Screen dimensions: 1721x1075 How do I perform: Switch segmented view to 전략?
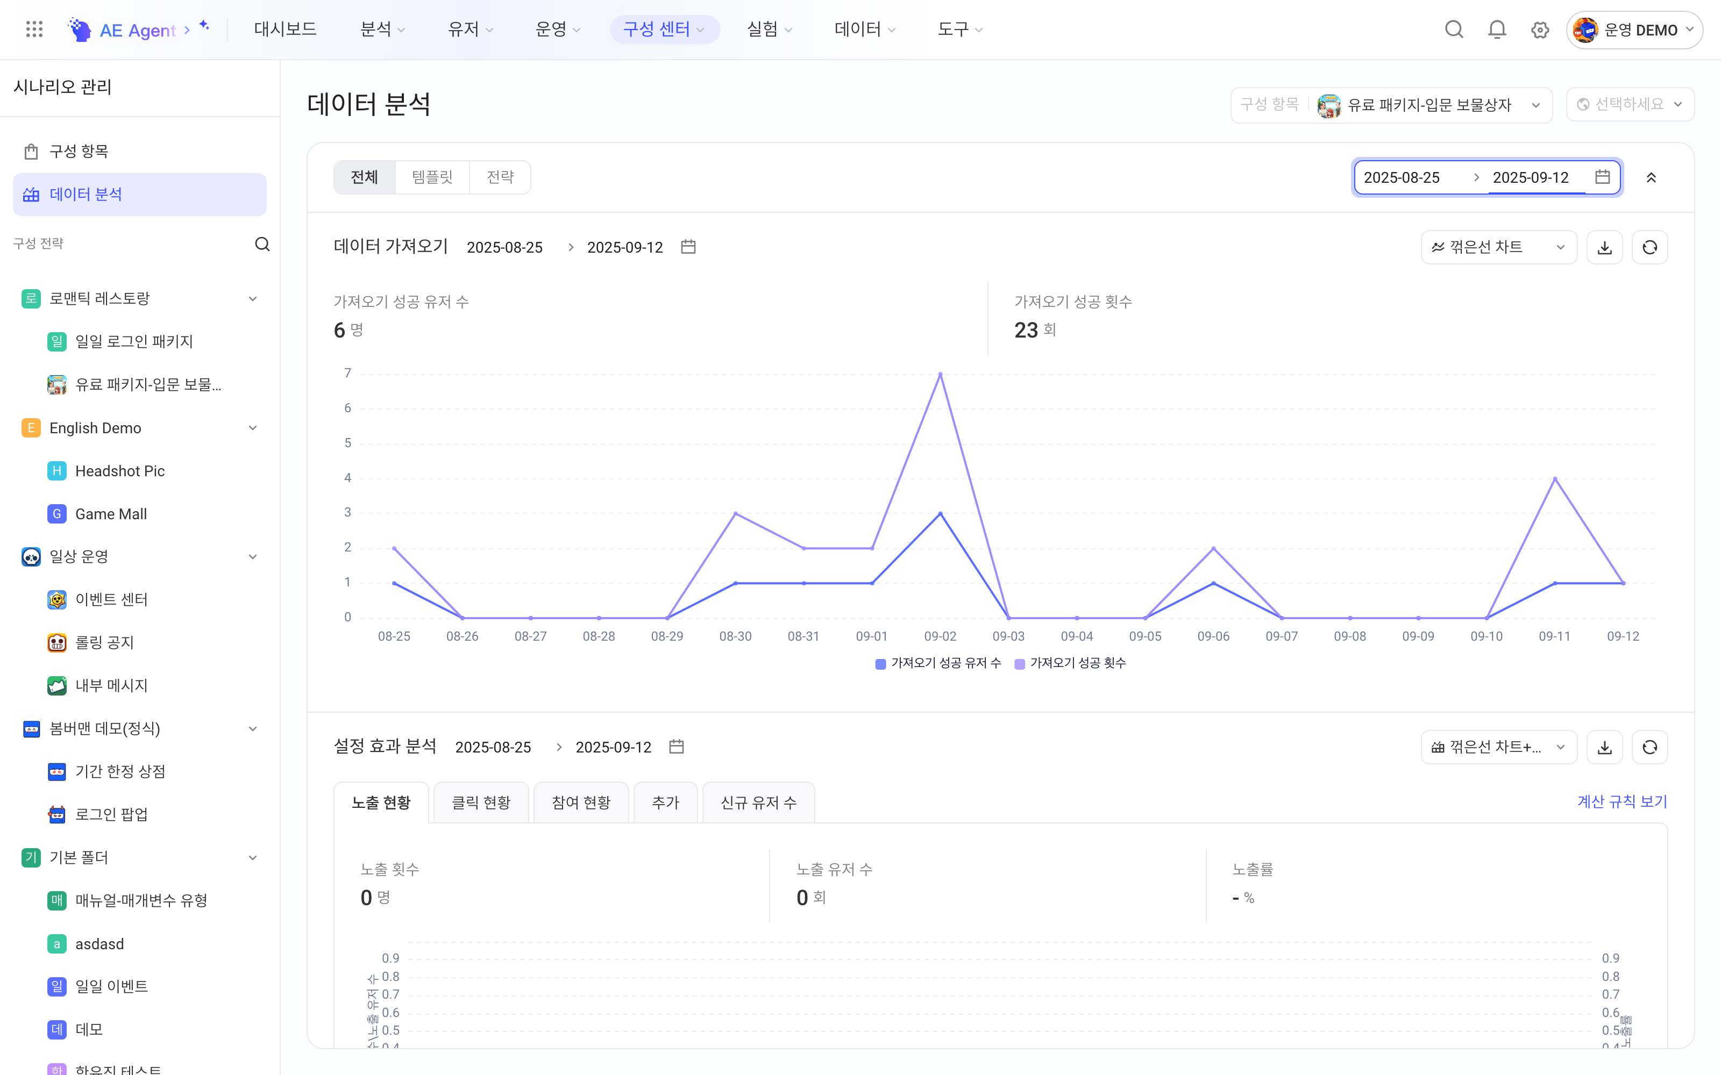[500, 177]
